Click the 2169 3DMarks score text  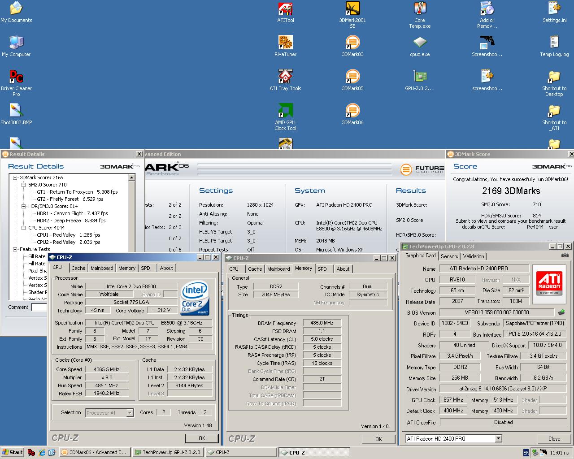click(x=511, y=191)
